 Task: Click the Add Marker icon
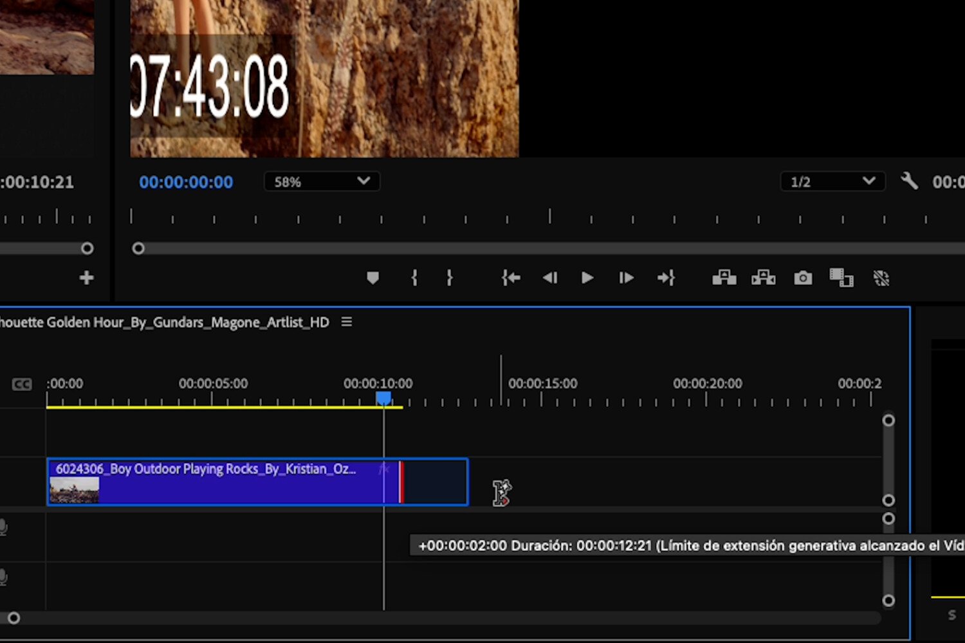click(373, 278)
